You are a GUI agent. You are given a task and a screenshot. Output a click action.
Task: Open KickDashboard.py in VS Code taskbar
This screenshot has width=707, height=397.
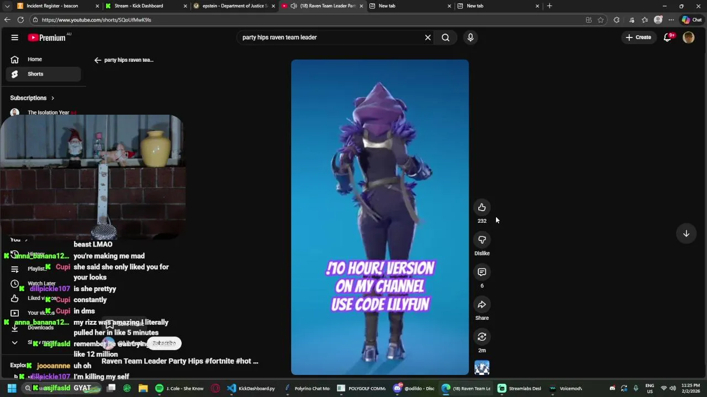251,388
